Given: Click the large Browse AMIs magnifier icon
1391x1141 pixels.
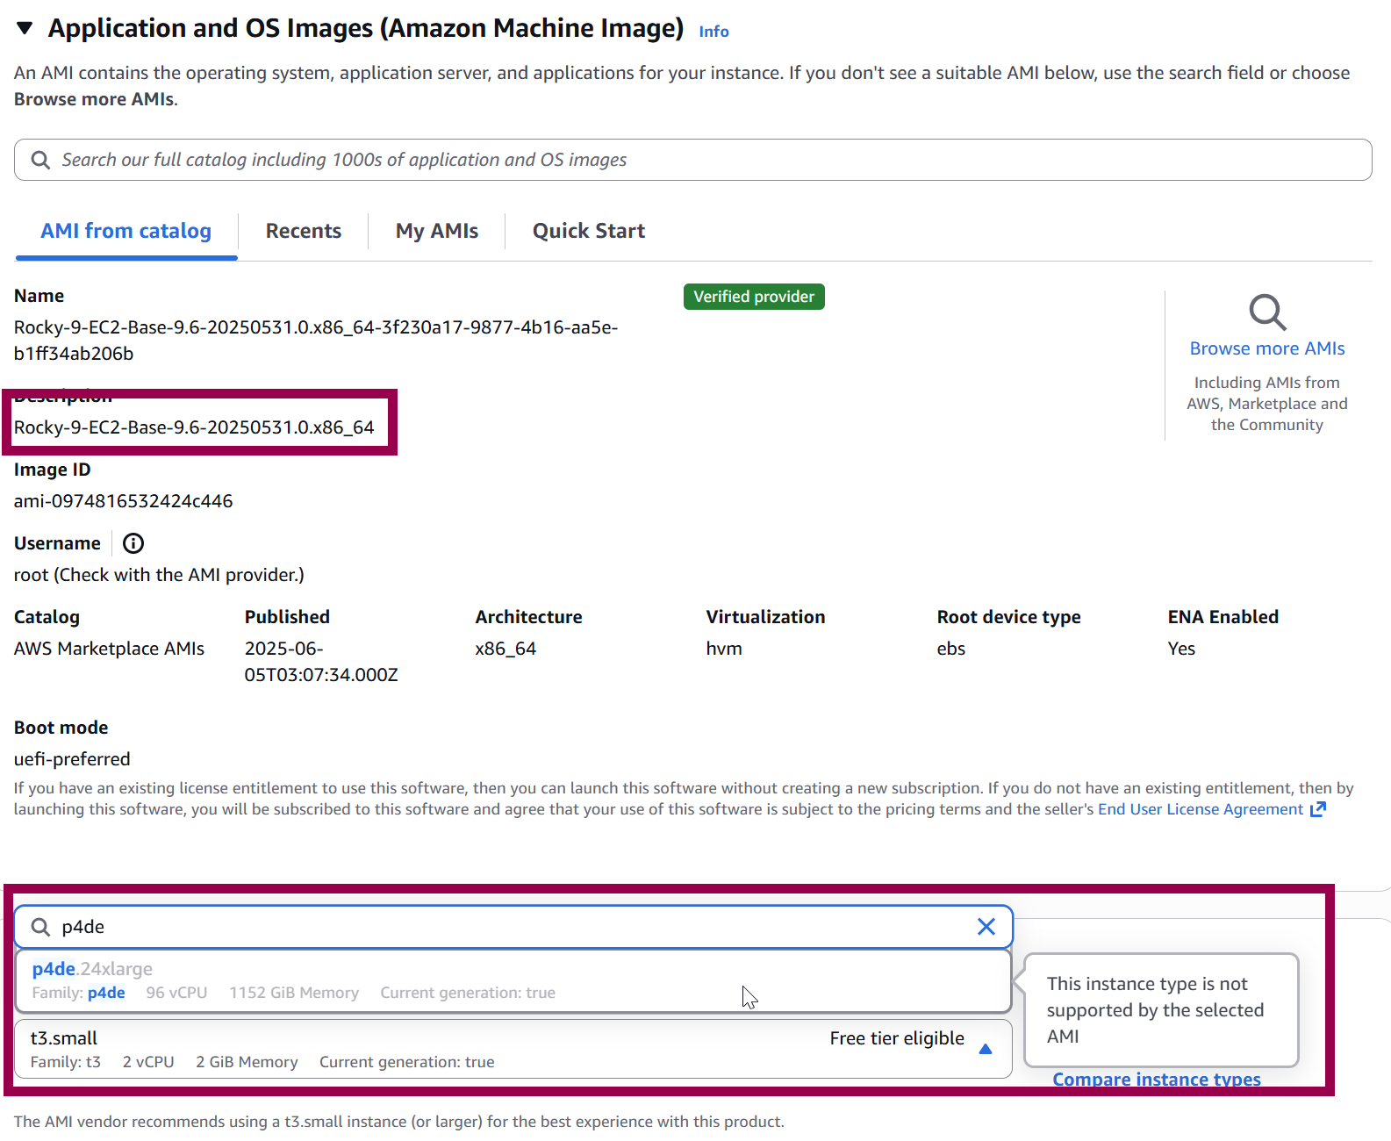Looking at the screenshot, I should 1266,312.
